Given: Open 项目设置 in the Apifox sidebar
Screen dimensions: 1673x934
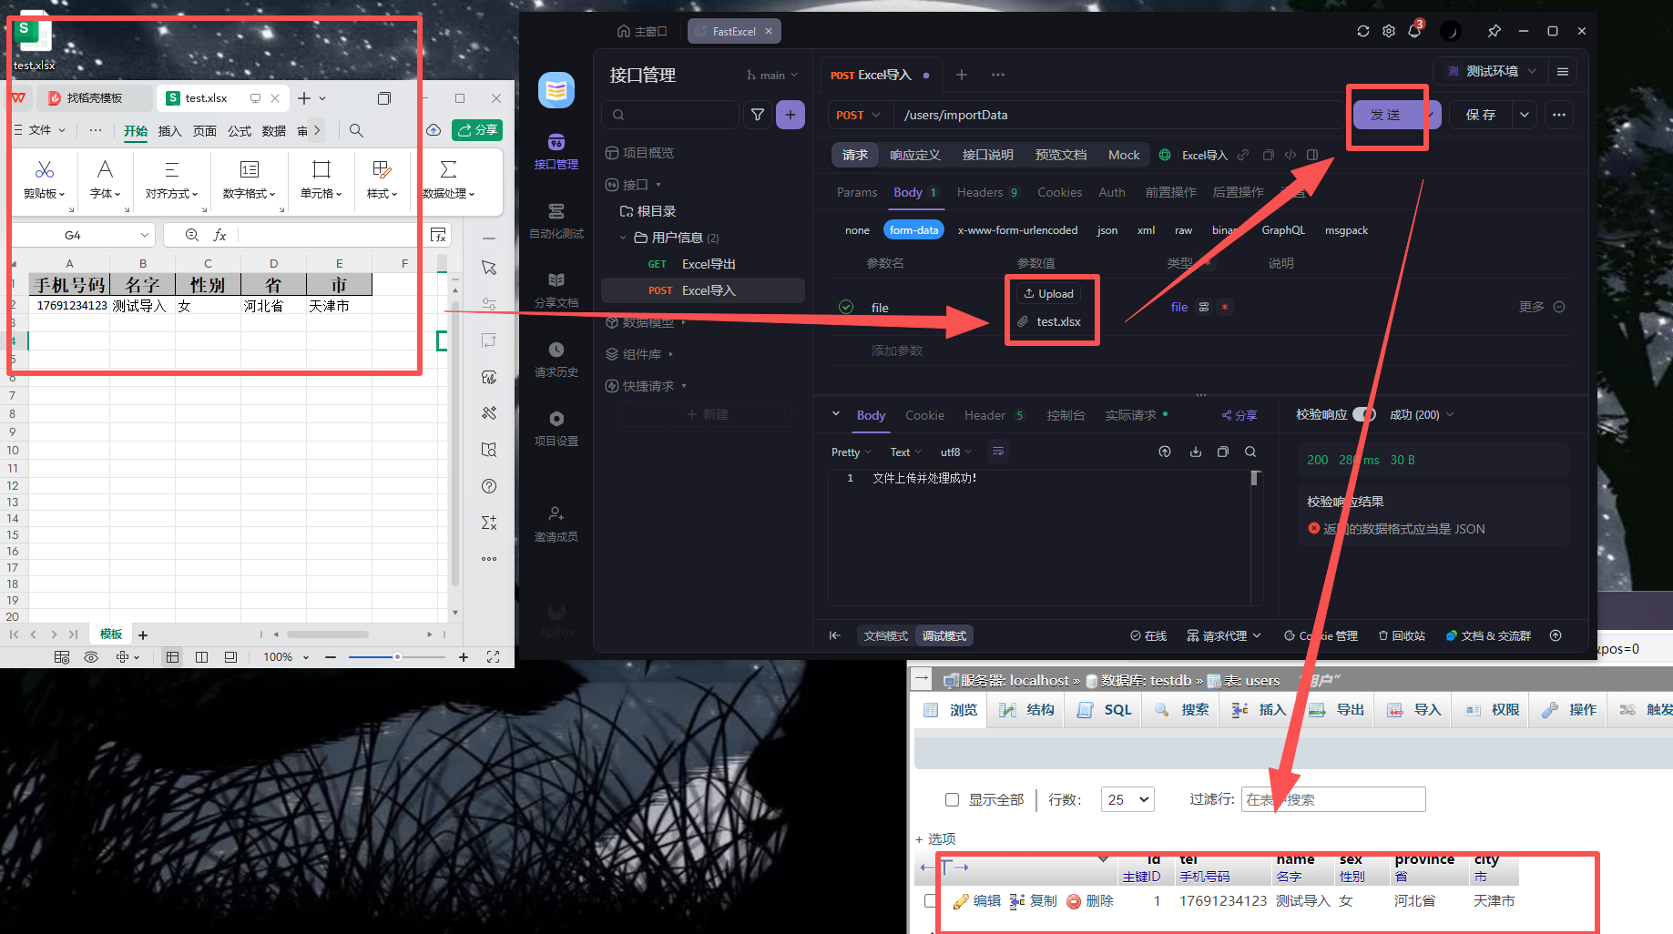Looking at the screenshot, I should tap(556, 428).
